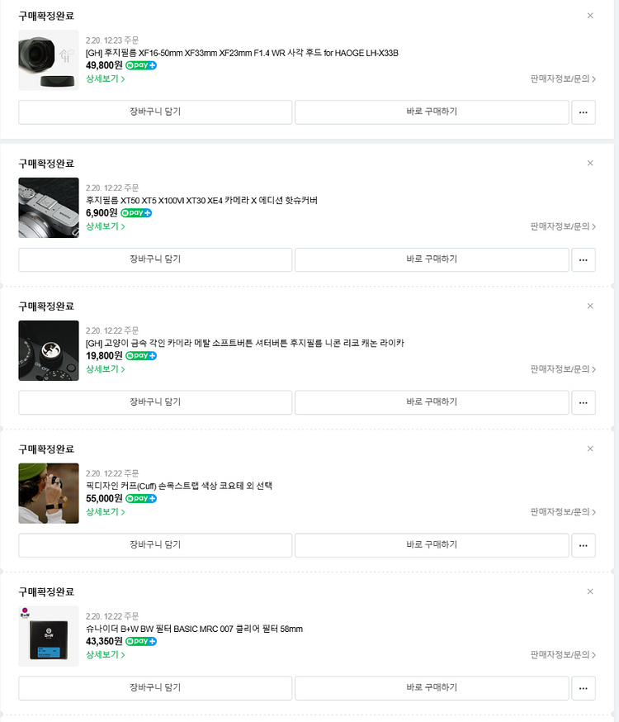Viewport: 619px width, 722px height.
Task: Buy the hot shoe cover again now
Action: coord(432,259)
